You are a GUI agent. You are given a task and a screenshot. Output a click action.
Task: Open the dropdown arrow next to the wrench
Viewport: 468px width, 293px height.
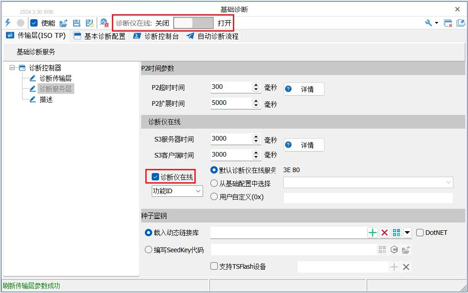pyautogui.click(x=436, y=23)
